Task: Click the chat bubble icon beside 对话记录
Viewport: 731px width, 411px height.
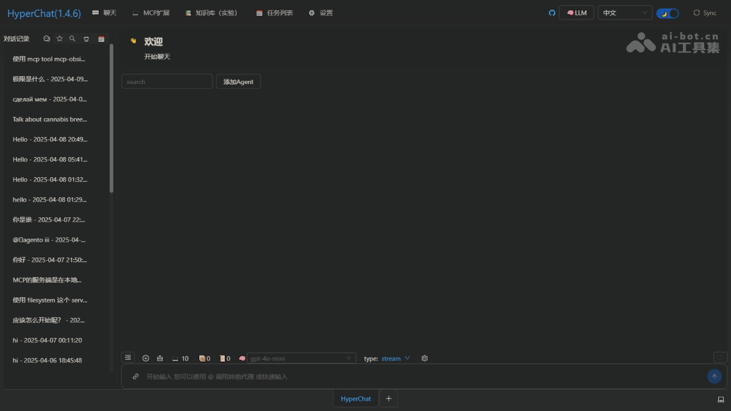Action: point(46,39)
